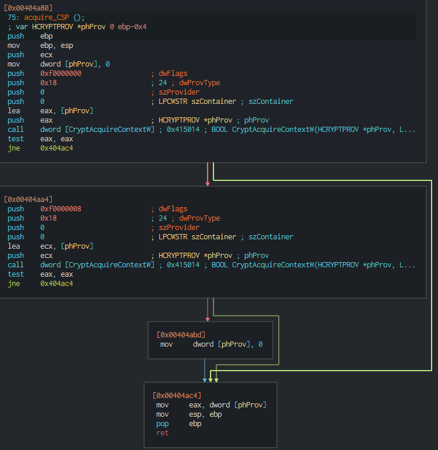Select the 'lea eax, [phProv]' instruction
The width and height of the screenshot is (438, 450).
pos(50,111)
